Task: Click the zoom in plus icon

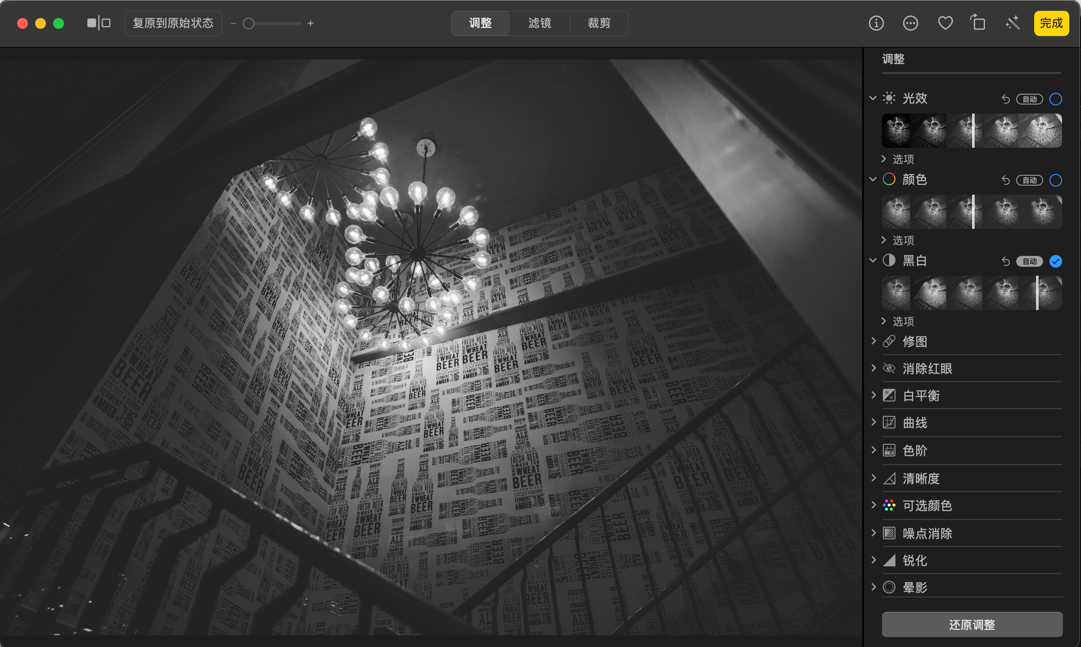Action: pos(310,23)
